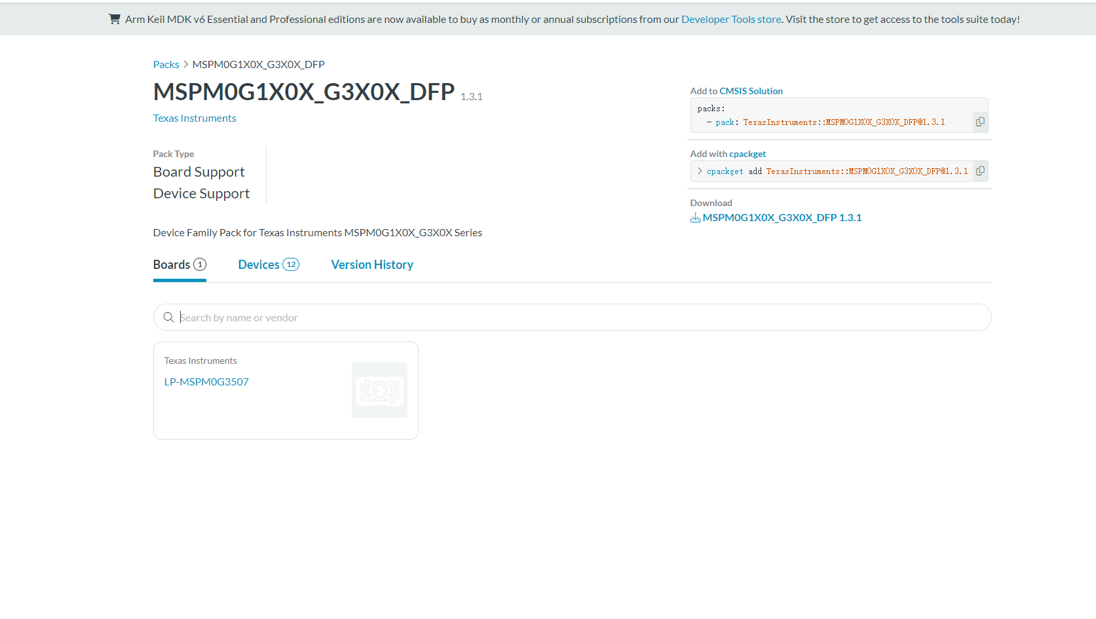Focus the search by name or vendor field
The image size is (1096, 619).
[572, 317]
